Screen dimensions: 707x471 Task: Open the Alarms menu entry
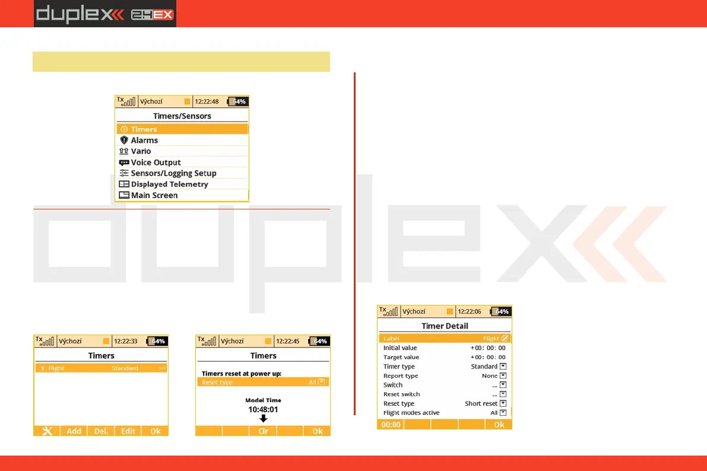click(x=182, y=140)
